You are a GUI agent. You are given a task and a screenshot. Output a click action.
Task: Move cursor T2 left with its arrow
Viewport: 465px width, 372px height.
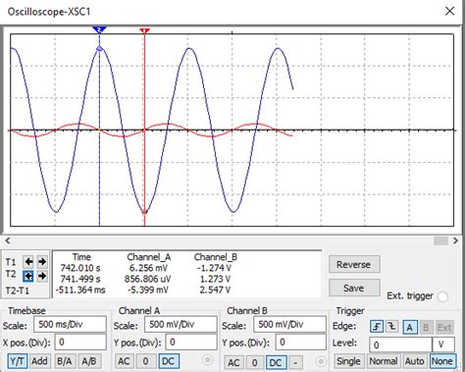(28, 276)
